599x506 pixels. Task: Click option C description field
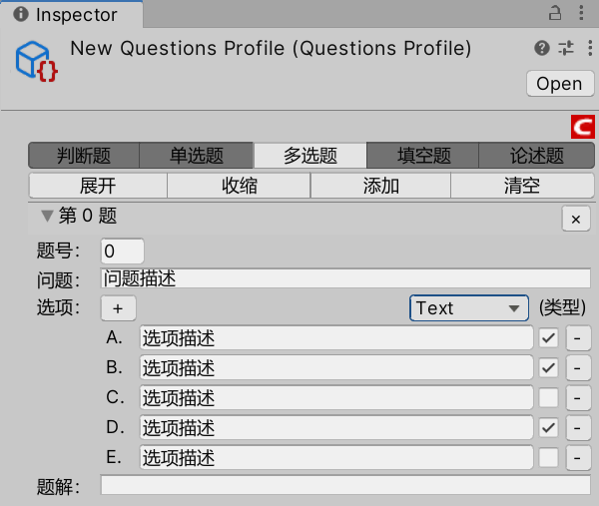pyautogui.click(x=336, y=397)
